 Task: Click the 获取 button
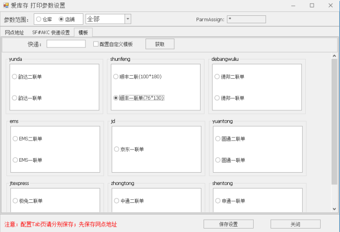coord(160,44)
